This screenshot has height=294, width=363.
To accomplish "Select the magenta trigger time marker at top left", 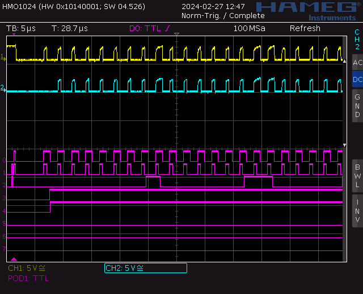I will (x=14, y=35).
